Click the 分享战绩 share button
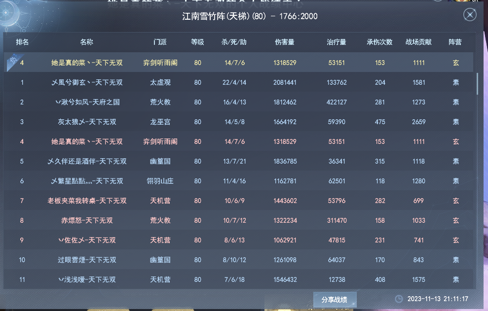Viewport: 488px width, 311px height. [x=335, y=300]
